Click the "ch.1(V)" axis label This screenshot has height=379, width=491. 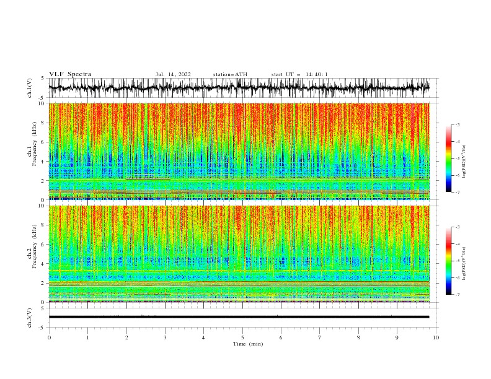point(30,88)
